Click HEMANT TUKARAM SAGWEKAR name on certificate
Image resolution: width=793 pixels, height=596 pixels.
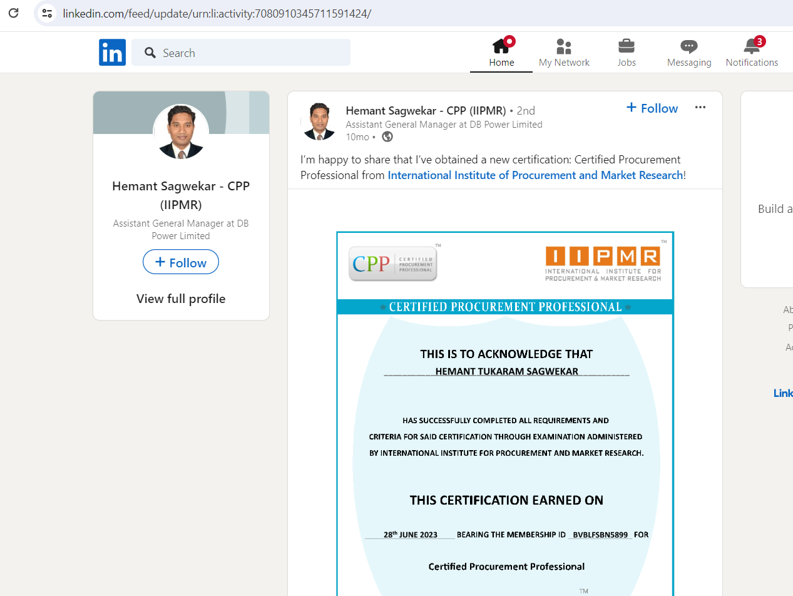tap(507, 371)
